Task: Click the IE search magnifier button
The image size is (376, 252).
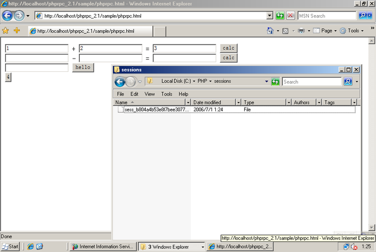Action: click(x=363, y=16)
